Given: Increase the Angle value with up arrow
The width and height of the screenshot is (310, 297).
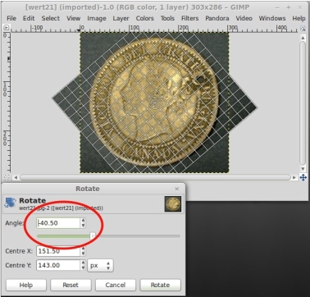Looking at the screenshot, I should coord(83,220).
